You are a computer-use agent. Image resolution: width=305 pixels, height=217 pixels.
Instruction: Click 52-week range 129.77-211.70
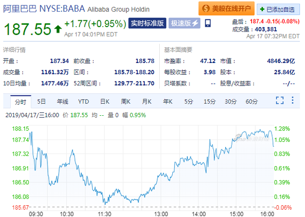[134, 83]
